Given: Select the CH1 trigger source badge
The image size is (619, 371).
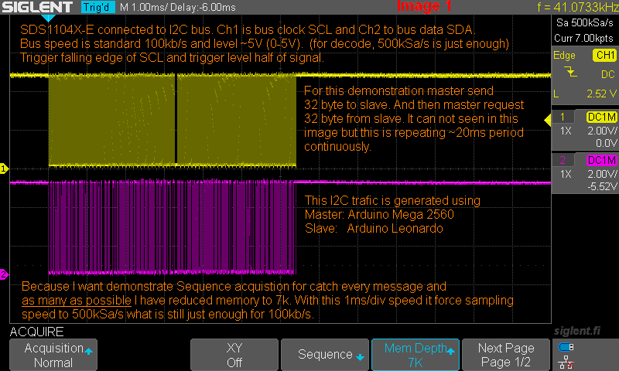Looking at the screenshot, I should [604, 55].
